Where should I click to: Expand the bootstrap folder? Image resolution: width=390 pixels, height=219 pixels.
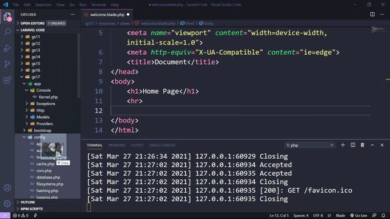coord(48,130)
